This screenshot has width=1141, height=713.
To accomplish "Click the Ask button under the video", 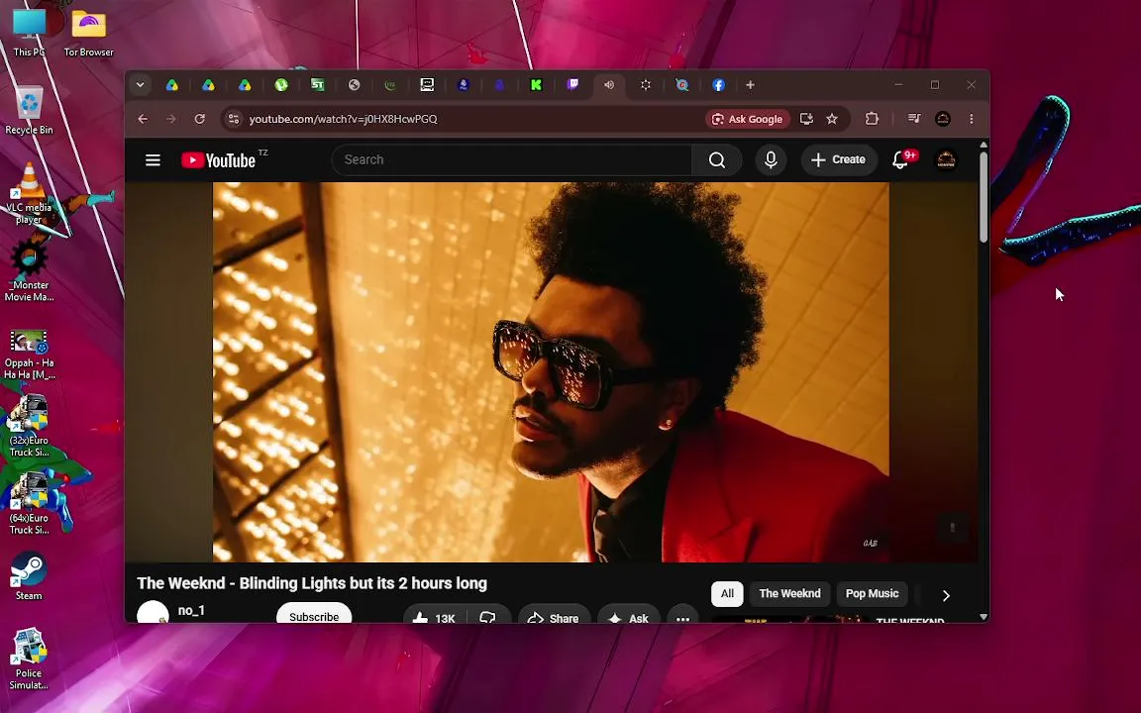I will [x=629, y=618].
